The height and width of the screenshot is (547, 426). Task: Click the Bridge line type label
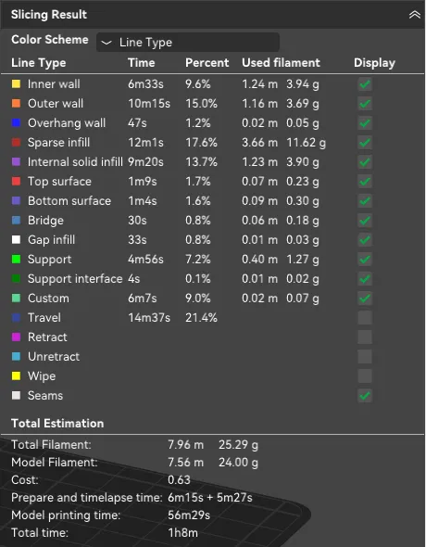click(x=45, y=221)
